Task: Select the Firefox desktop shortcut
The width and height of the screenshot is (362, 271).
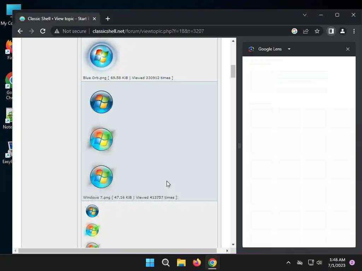Action: (x=9, y=49)
